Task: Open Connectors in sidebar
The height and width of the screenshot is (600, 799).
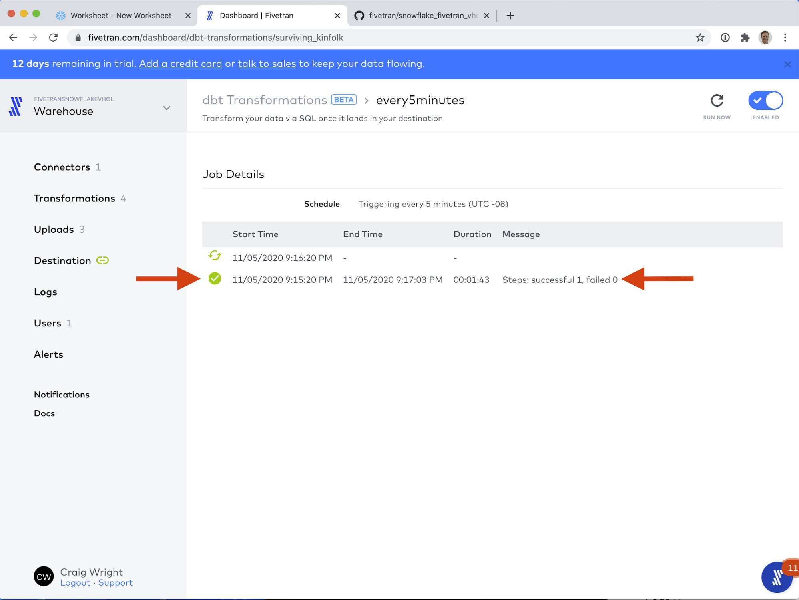Action: (x=62, y=167)
